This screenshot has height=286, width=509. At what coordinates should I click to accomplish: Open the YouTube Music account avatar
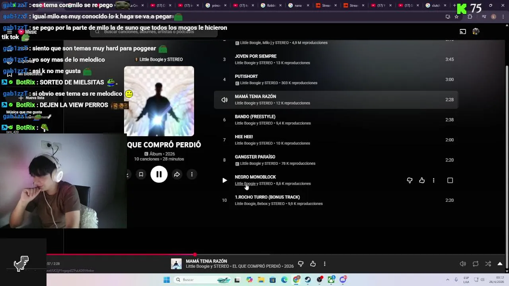476,32
